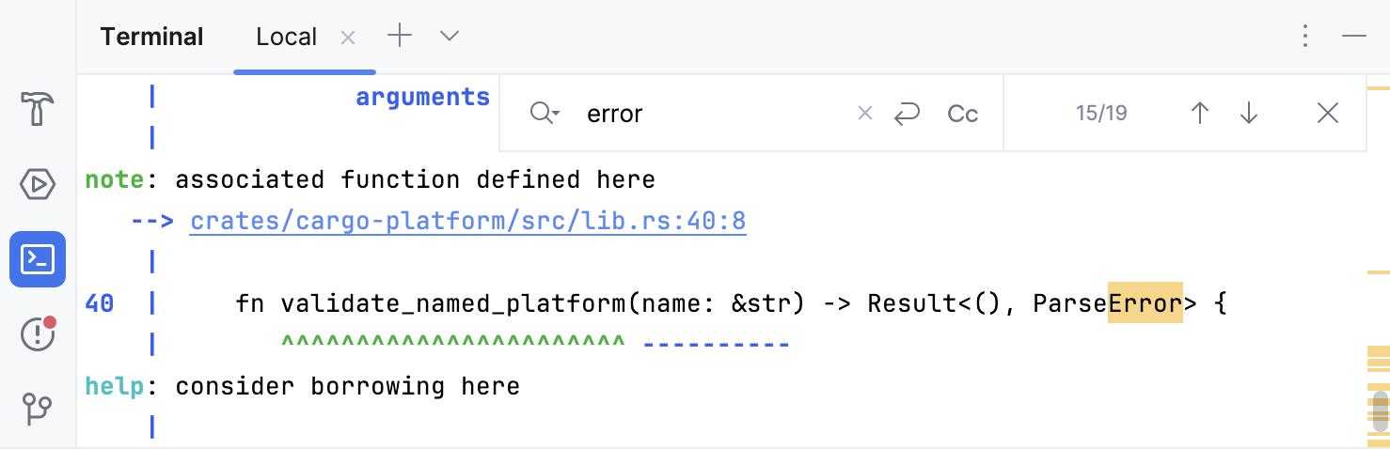Expand the search history magnifier dropdown
Screen dimensions: 1390x449
pyautogui.click(x=545, y=114)
